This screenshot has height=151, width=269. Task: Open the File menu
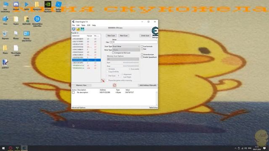point(74,25)
